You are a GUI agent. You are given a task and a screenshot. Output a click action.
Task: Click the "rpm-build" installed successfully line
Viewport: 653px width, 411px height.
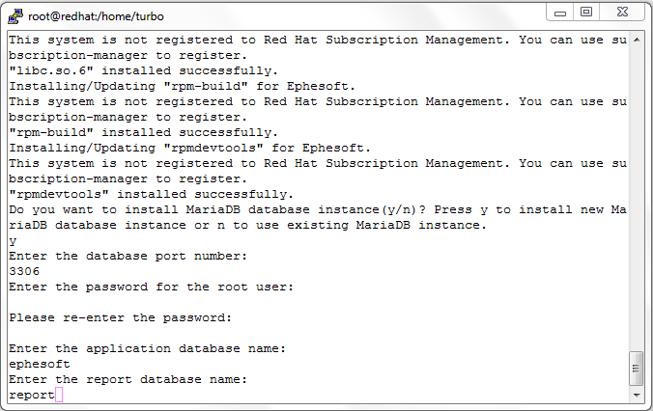click(144, 132)
